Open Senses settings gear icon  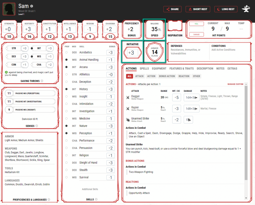37,126
